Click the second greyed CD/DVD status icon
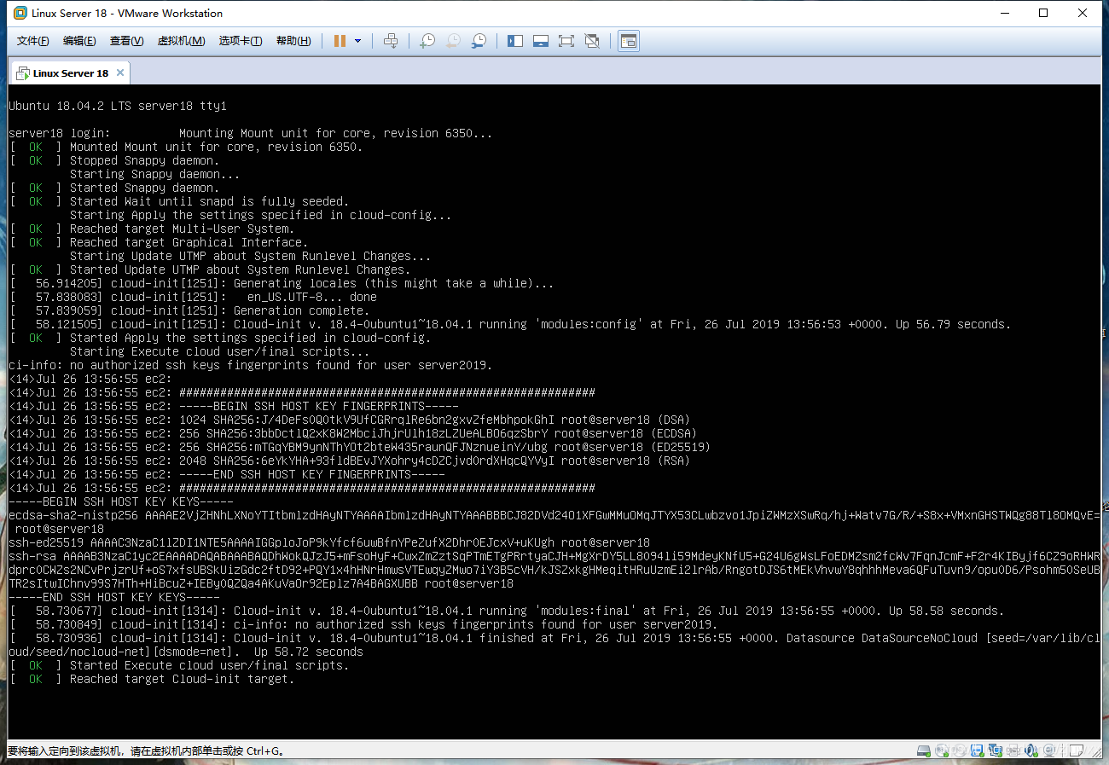Screen dimensions: 1109x765 click(x=959, y=751)
